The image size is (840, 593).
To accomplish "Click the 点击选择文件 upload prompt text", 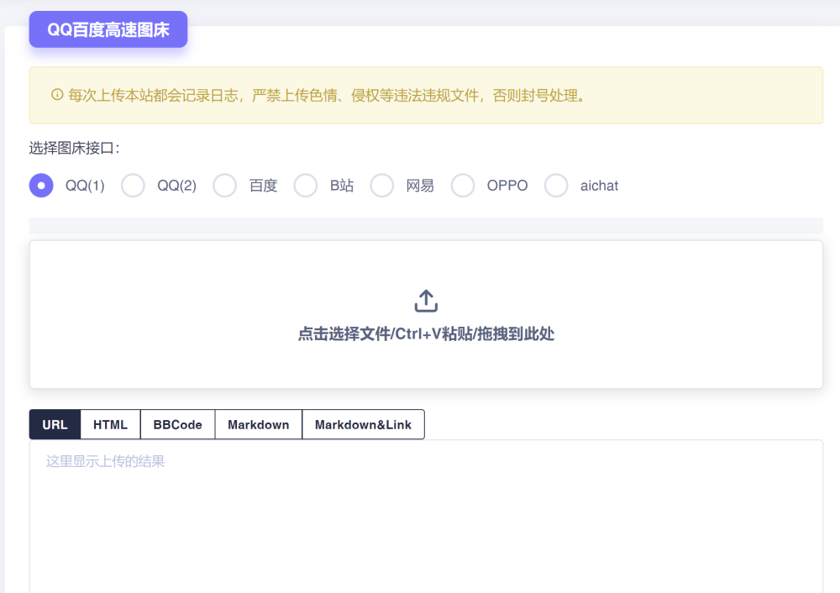I will [426, 334].
